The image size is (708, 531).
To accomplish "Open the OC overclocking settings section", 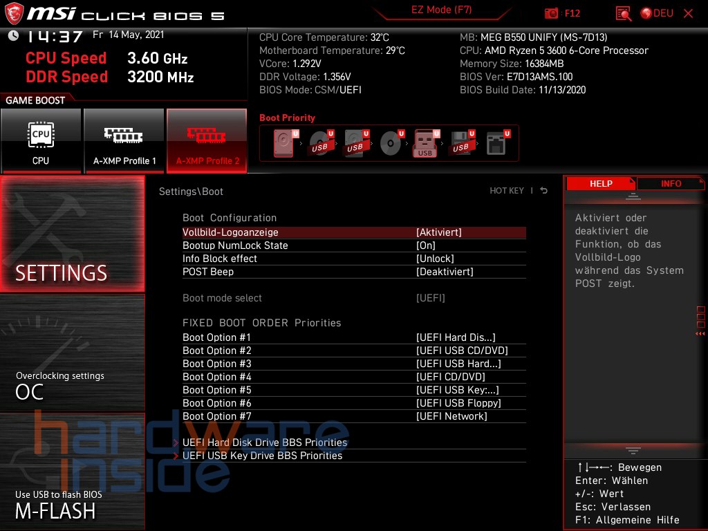I will [x=72, y=352].
